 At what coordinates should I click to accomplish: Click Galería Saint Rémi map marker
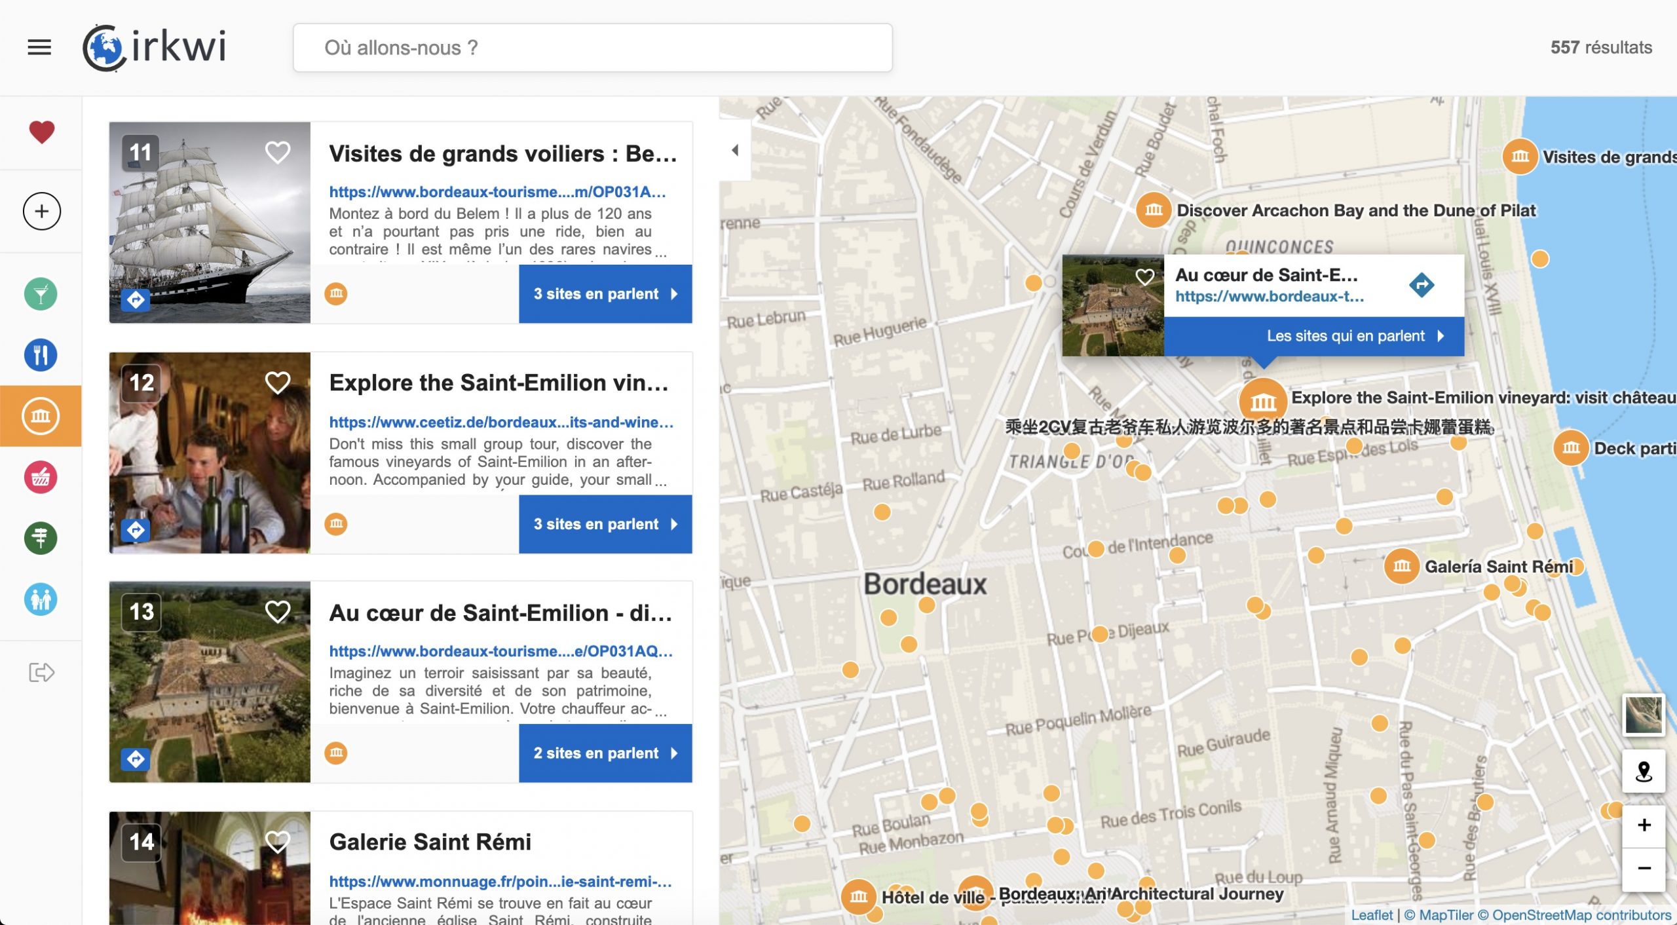pyautogui.click(x=1402, y=566)
